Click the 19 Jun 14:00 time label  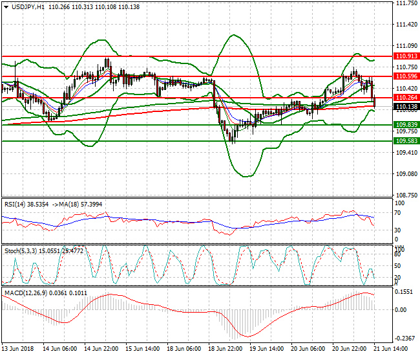click(266, 349)
